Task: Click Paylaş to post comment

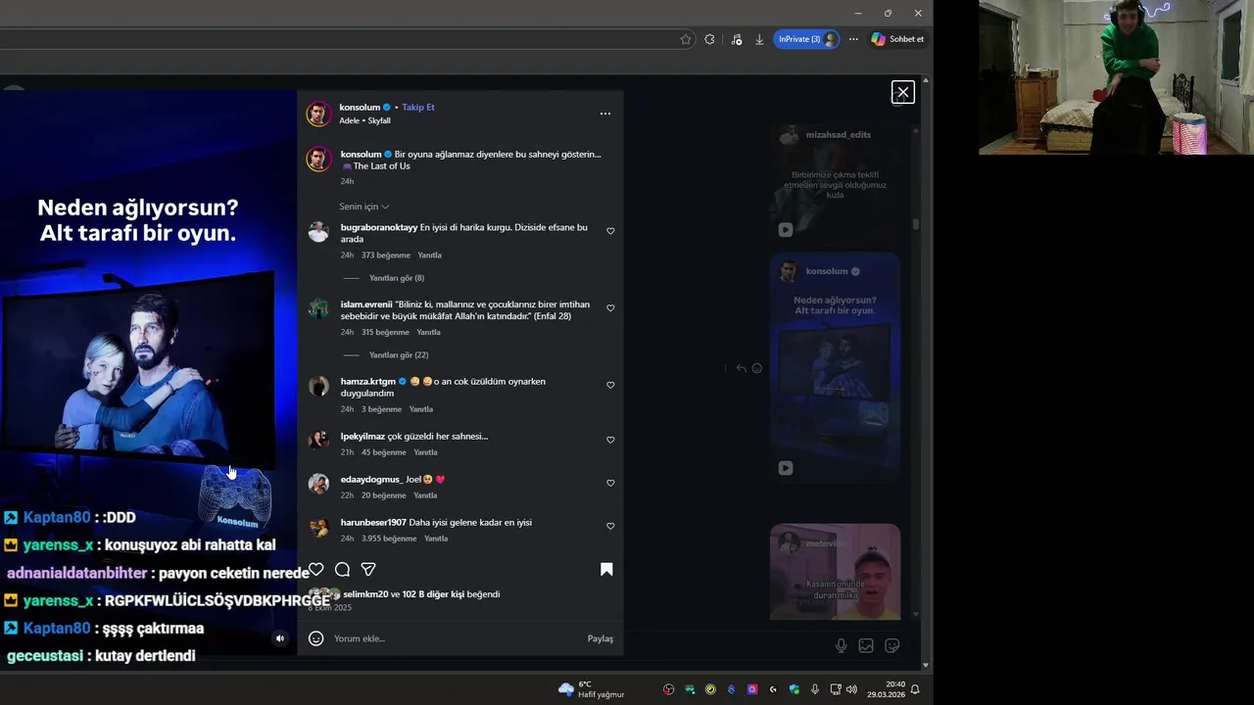Action: tap(601, 638)
